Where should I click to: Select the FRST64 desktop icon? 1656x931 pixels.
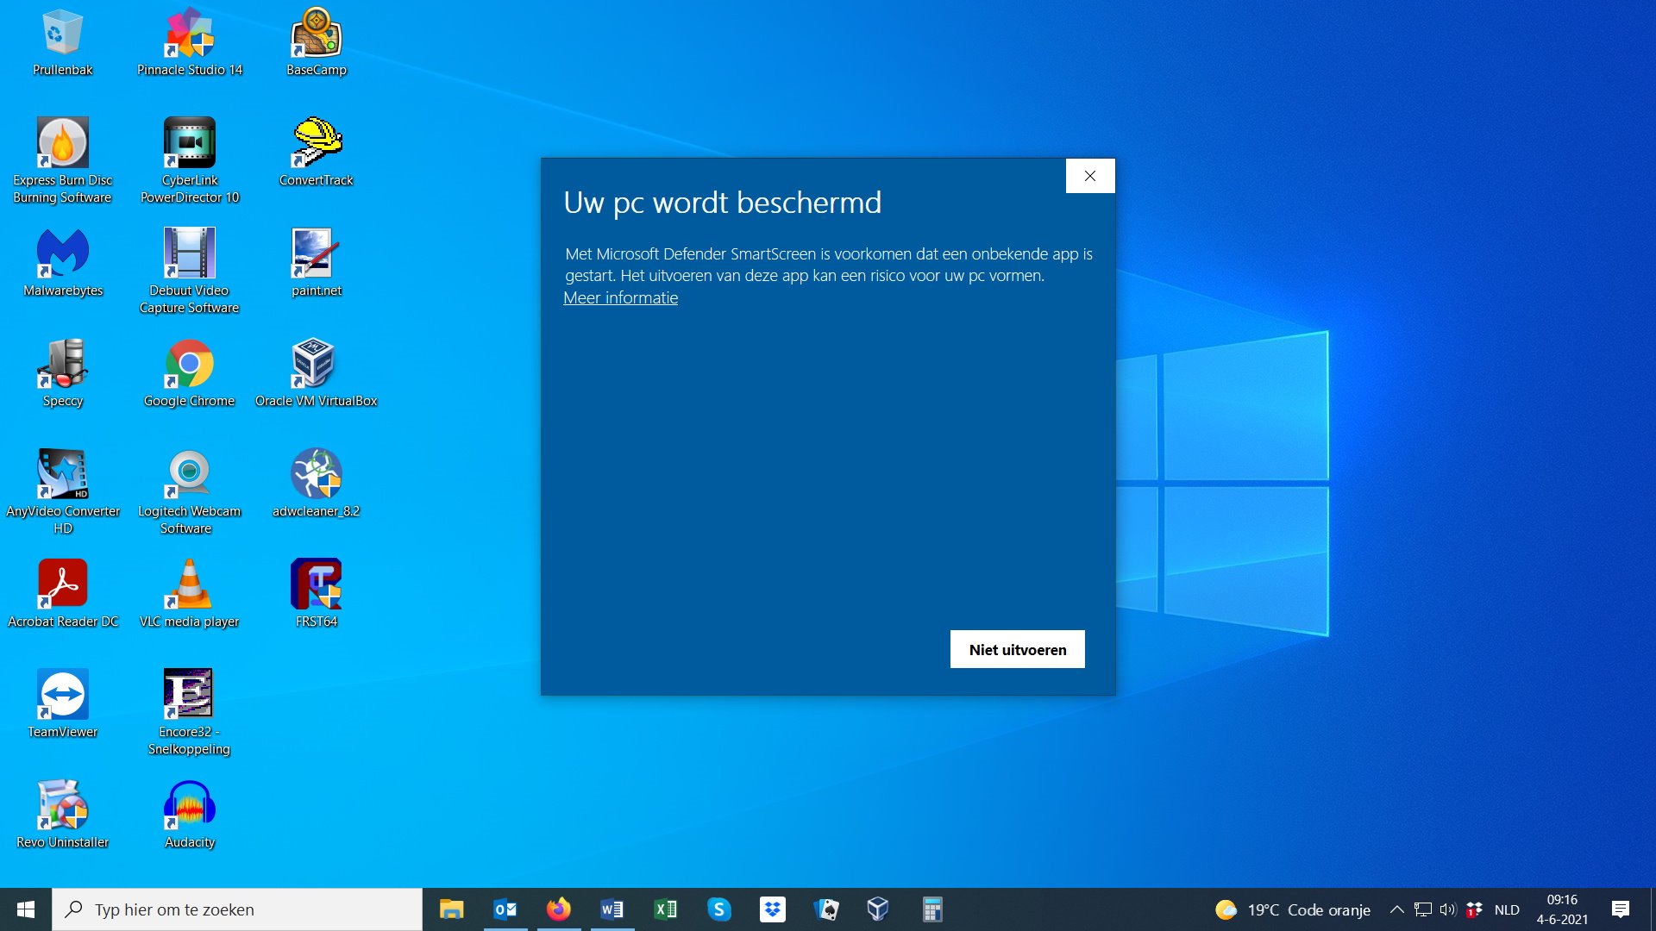[x=317, y=595]
